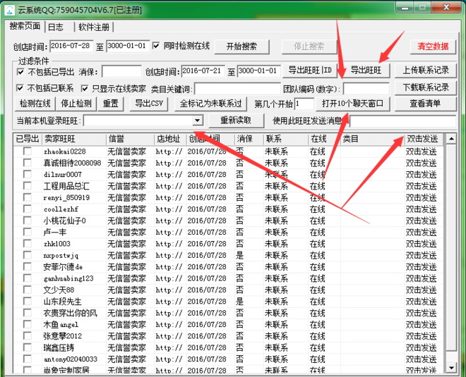Click the red 清空数据 button
The width and height of the screenshot is (466, 377).
tap(433, 47)
